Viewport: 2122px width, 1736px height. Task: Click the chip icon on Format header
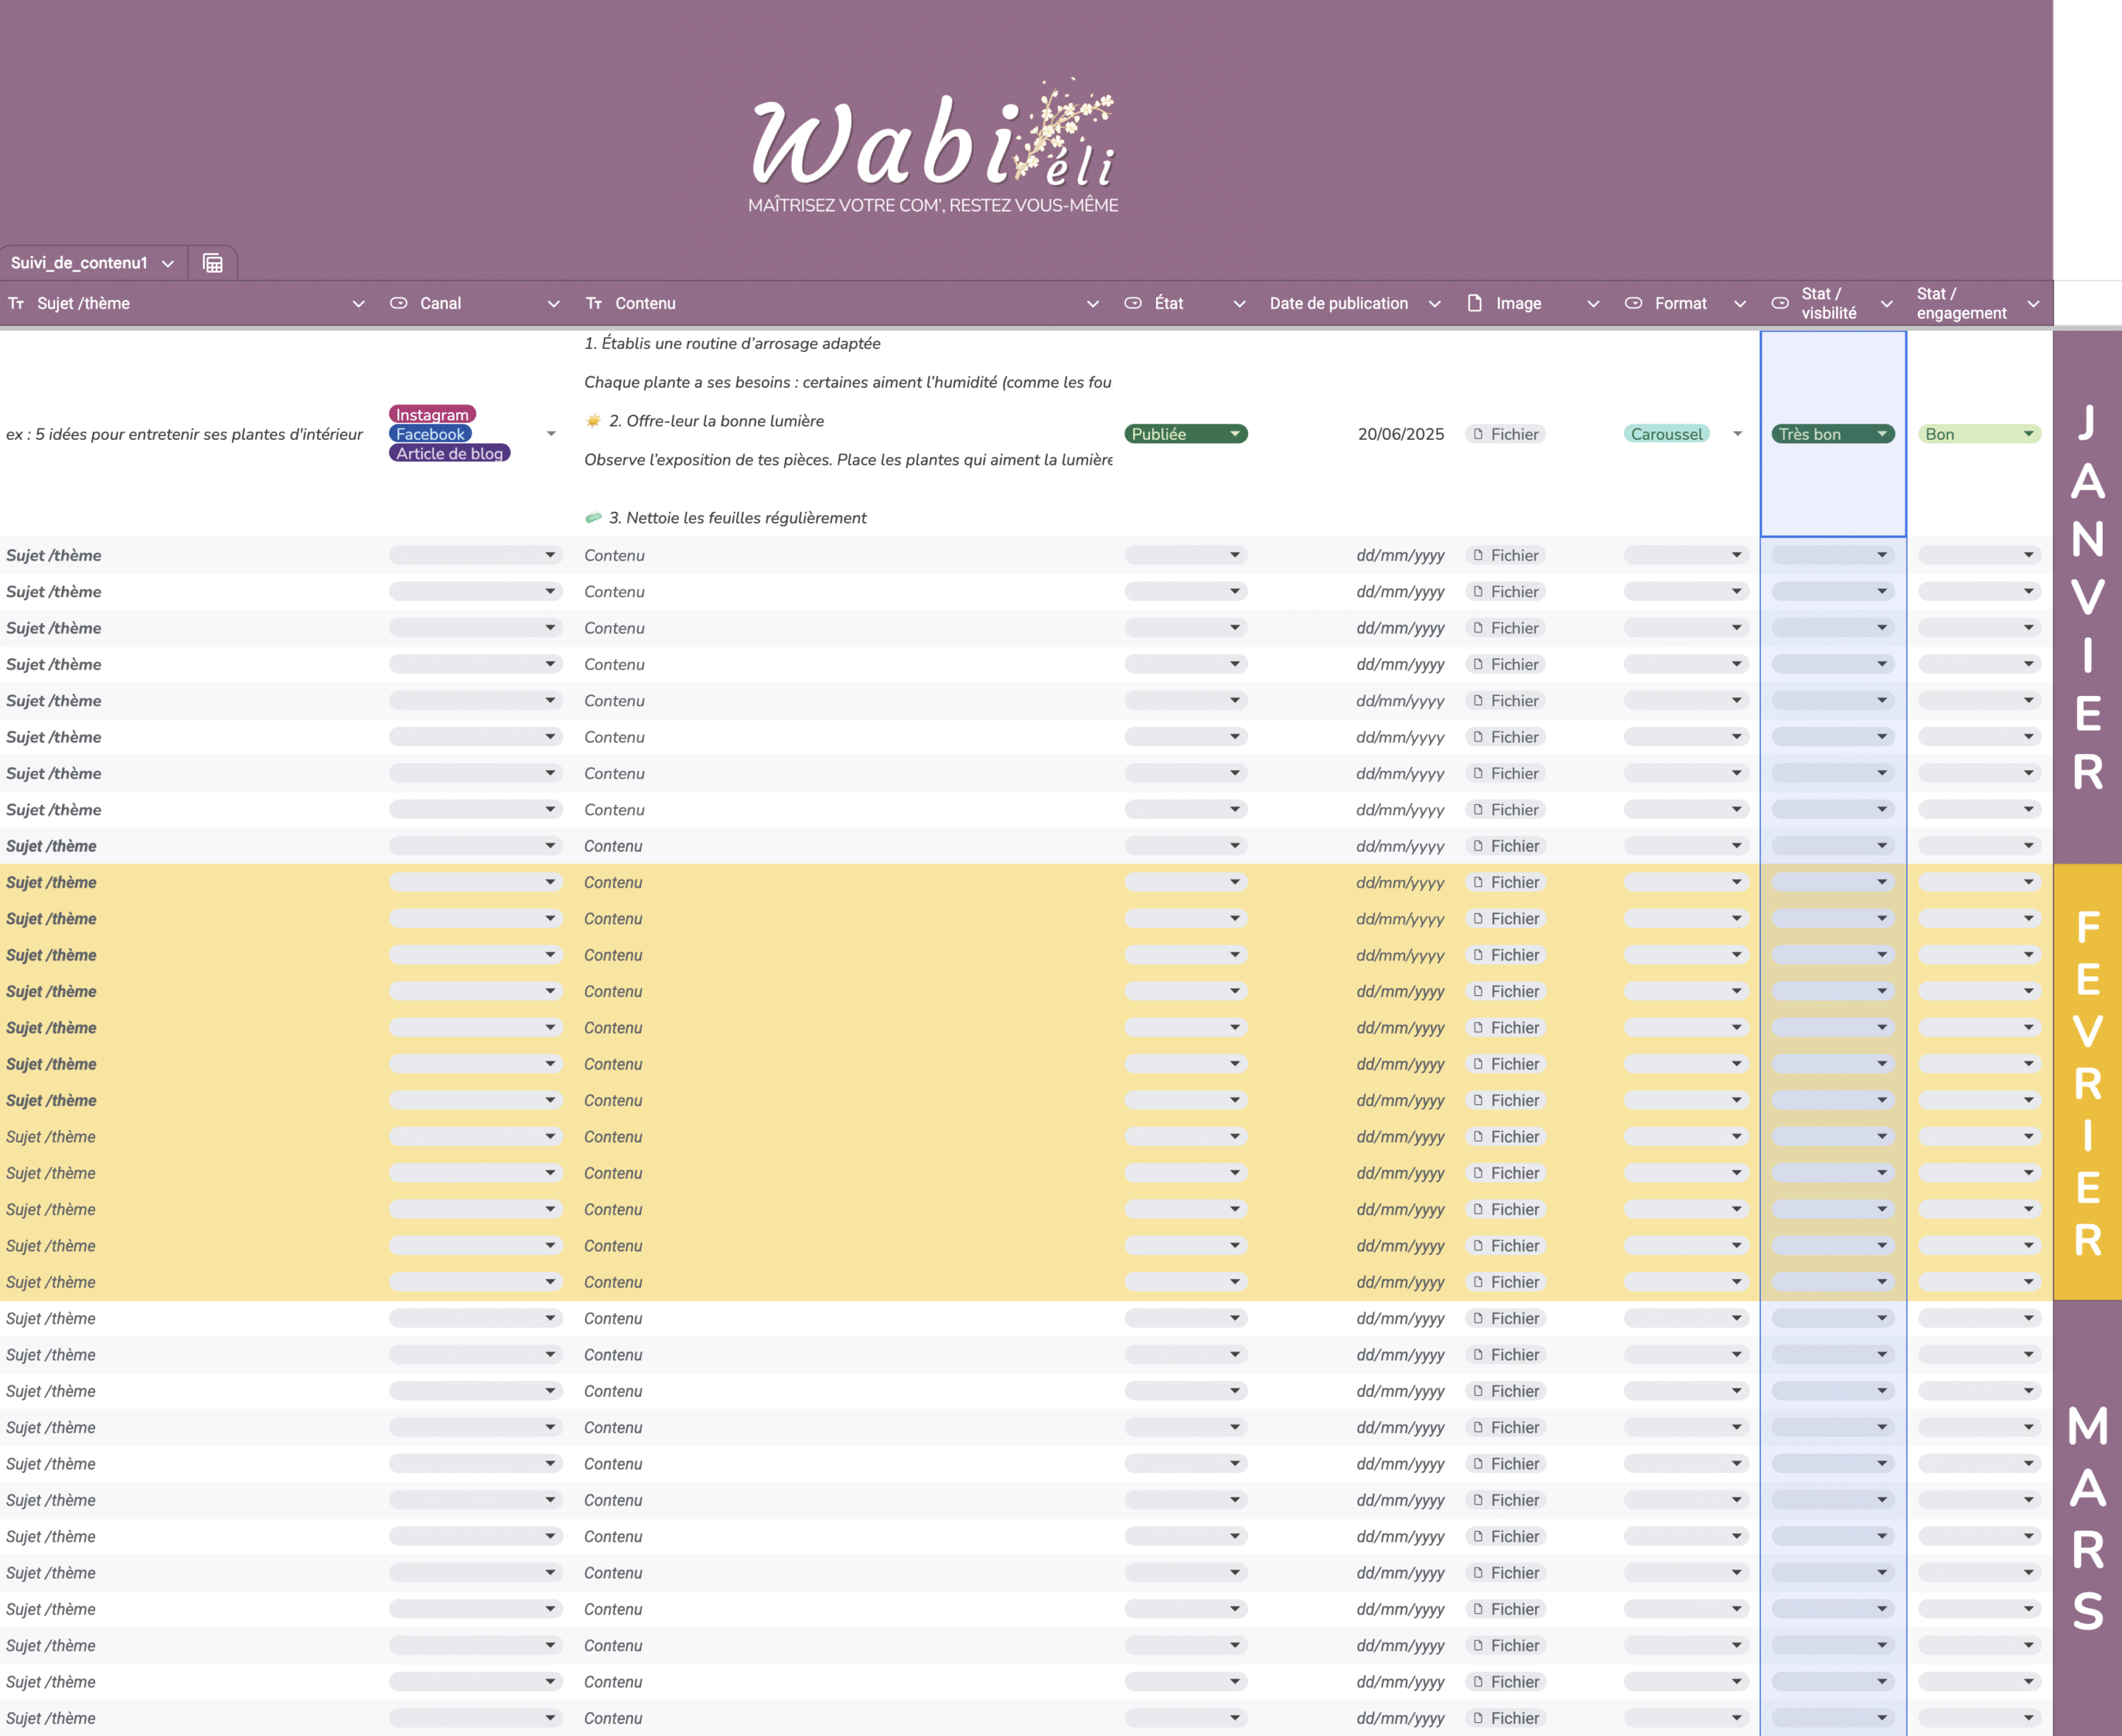click(1633, 303)
